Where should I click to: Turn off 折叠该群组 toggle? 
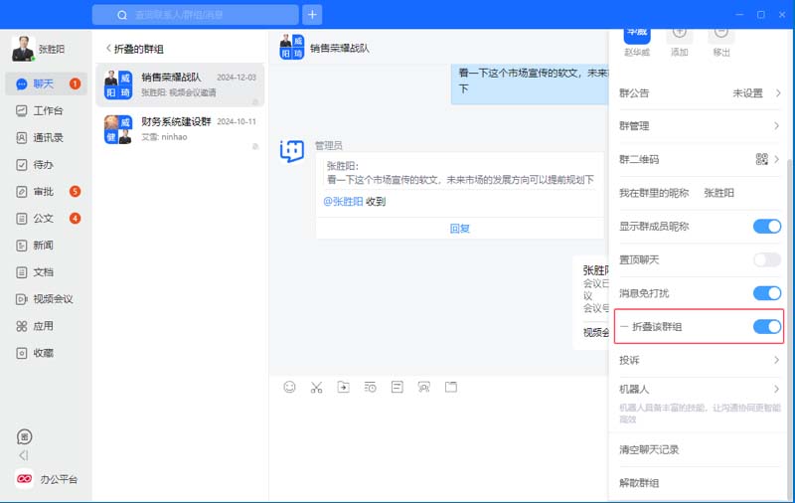766,327
